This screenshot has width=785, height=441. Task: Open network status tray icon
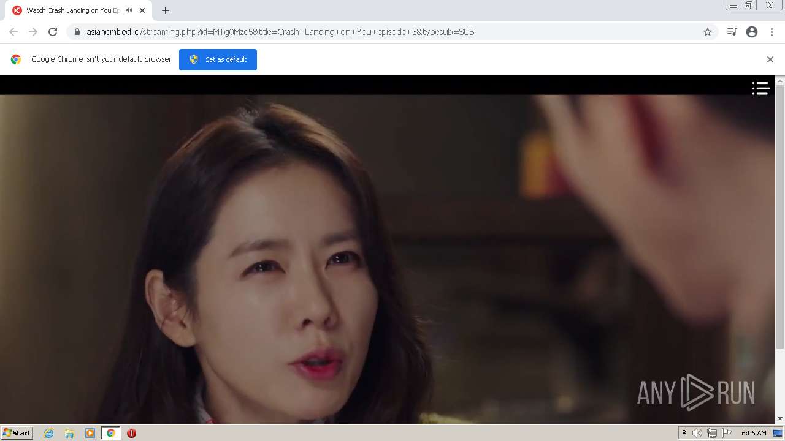point(712,433)
